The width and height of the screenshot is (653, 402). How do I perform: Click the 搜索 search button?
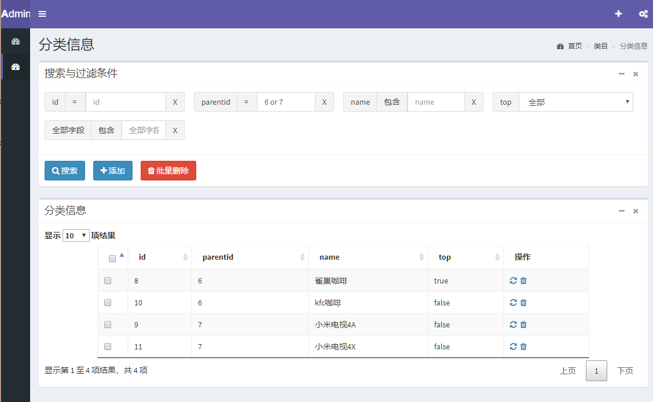click(65, 171)
